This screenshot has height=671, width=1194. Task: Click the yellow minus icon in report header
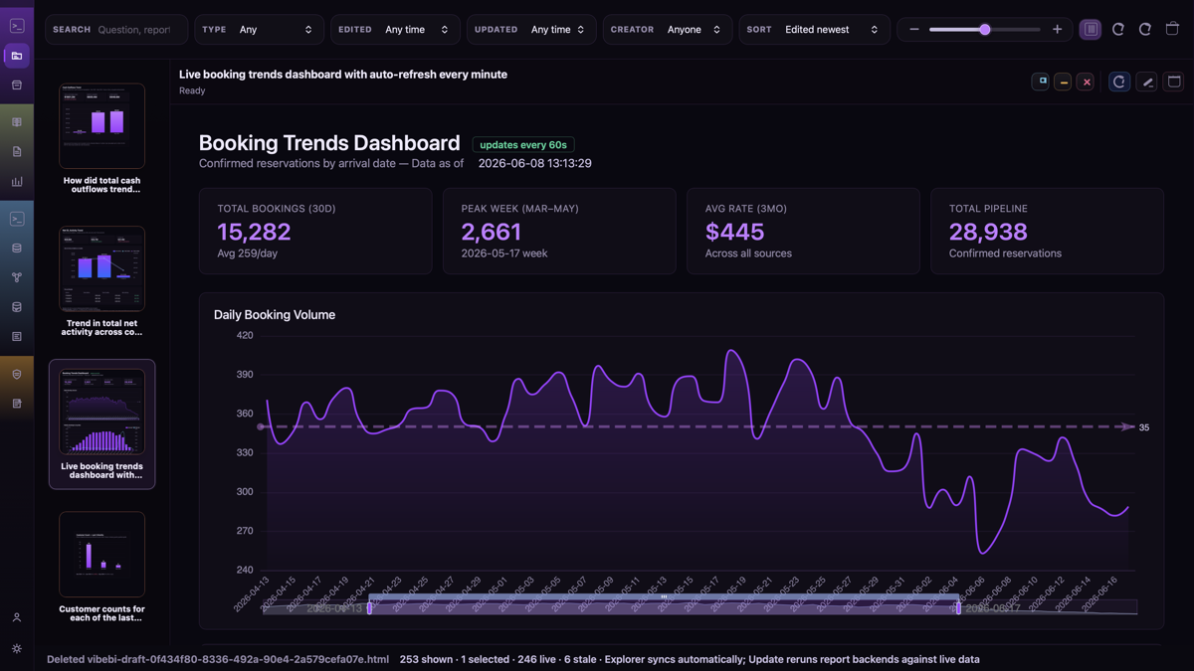(x=1064, y=82)
